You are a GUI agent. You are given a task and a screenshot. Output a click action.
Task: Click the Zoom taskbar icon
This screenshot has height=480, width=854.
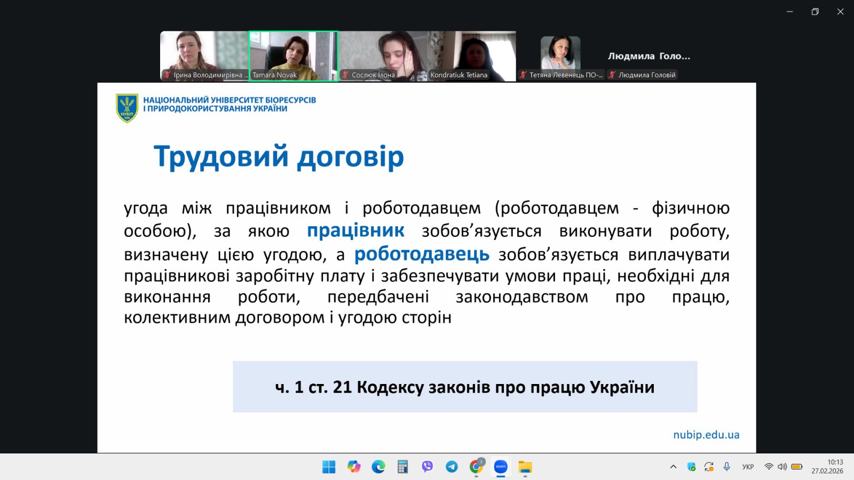point(501,467)
